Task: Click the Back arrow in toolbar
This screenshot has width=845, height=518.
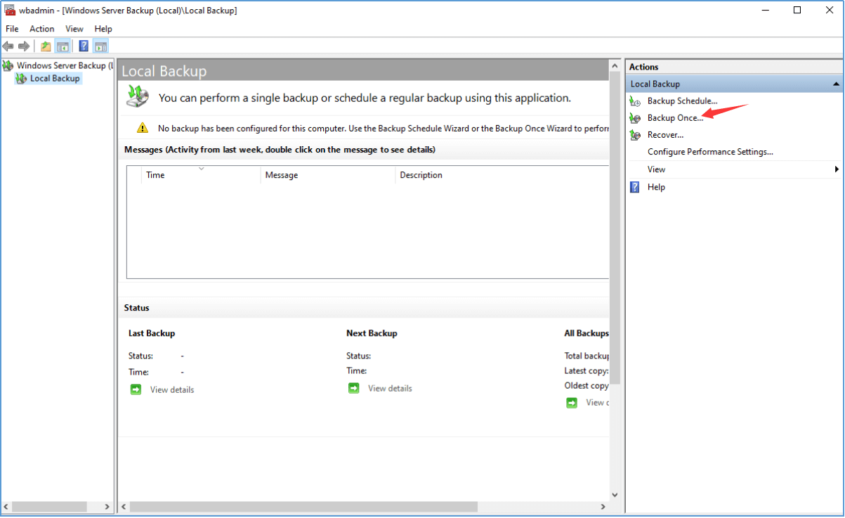Action: tap(8, 46)
